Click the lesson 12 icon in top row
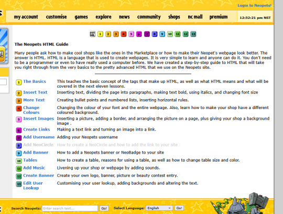The image size is (283, 214). [186, 34]
